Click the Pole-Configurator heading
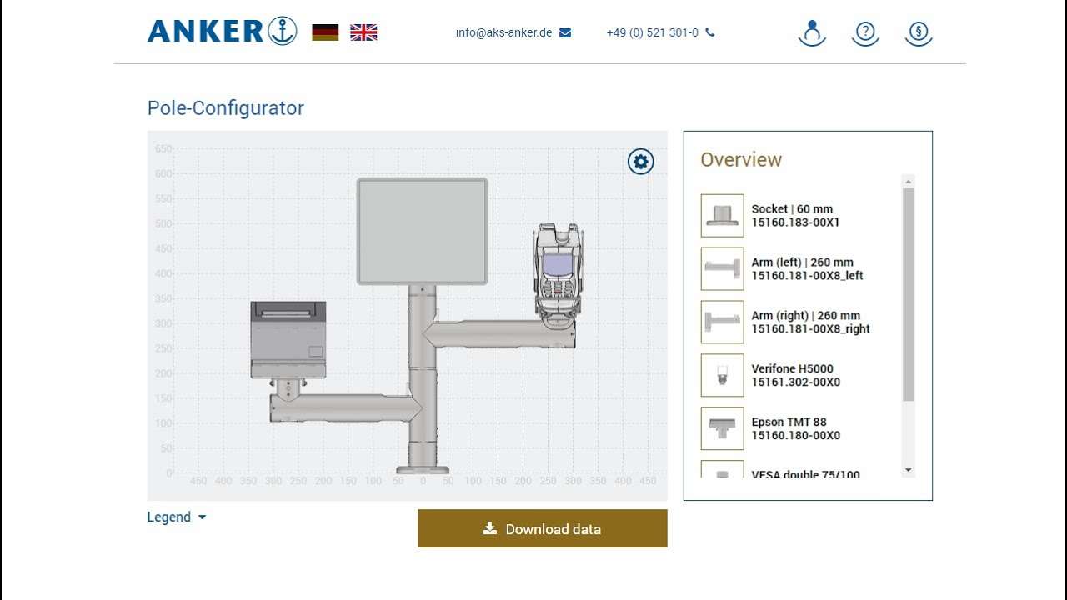This screenshot has width=1067, height=600. [x=225, y=107]
